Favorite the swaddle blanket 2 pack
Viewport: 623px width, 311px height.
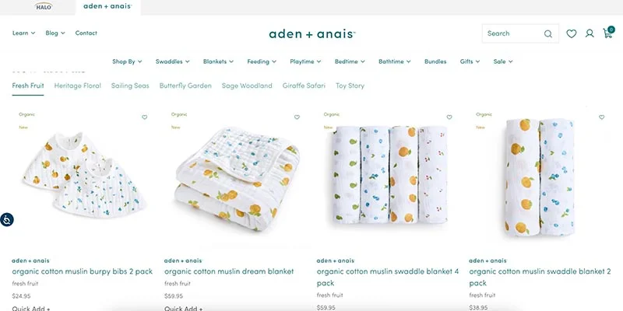(x=601, y=117)
